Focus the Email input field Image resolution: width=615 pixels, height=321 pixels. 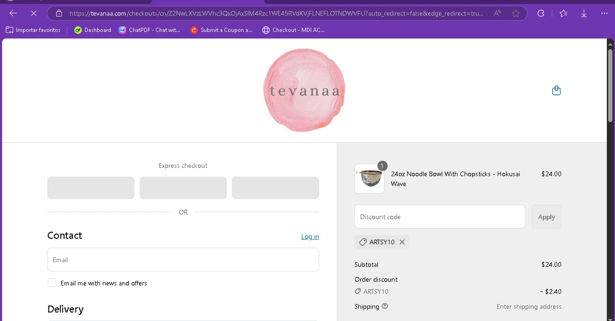pos(183,259)
